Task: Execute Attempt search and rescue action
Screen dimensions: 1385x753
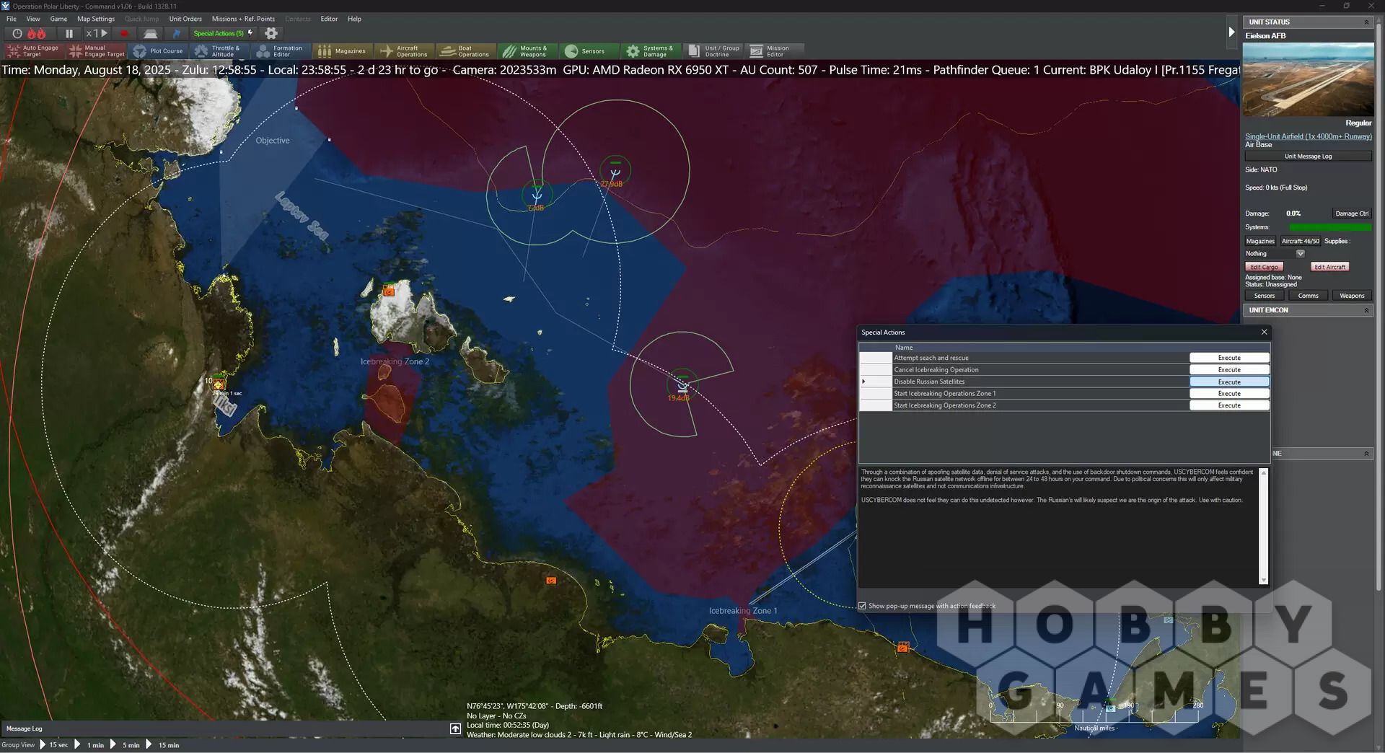Action: [x=1229, y=358]
